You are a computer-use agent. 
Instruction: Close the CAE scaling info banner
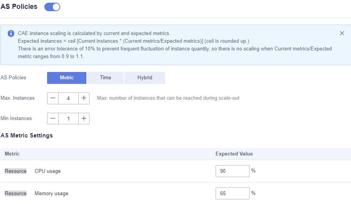pos(342,33)
